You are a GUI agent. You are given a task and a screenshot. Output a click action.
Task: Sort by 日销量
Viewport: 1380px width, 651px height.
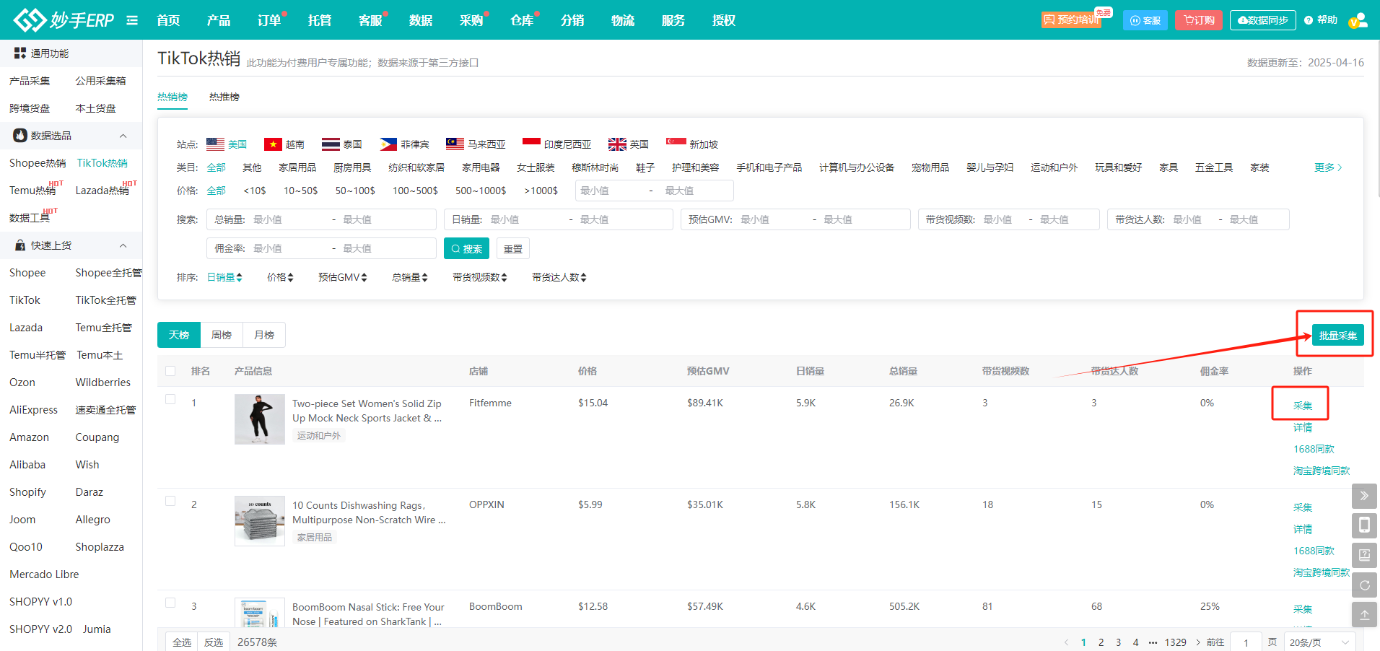click(224, 277)
